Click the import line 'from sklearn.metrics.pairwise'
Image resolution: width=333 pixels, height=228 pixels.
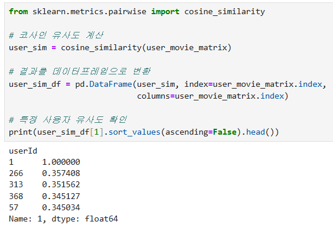pos(77,11)
